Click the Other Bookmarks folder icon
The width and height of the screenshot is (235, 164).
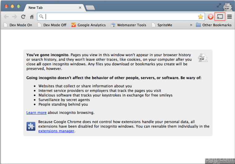[x=198, y=25]
